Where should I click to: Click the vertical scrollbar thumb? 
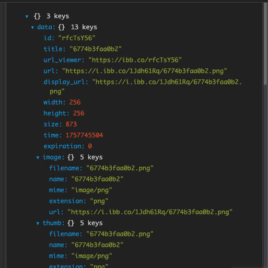pos(265,43)
